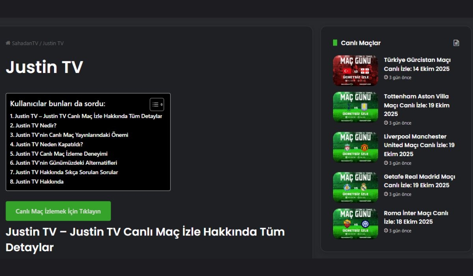
Task: Open the Roma Inter match thumbnail
Action: [x=355, y=224]
